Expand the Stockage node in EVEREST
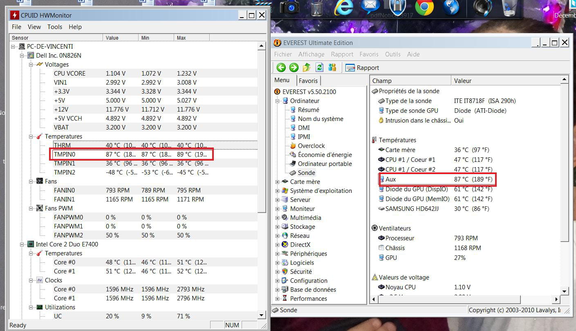This screenshot has height=331, width=576. 278,227
